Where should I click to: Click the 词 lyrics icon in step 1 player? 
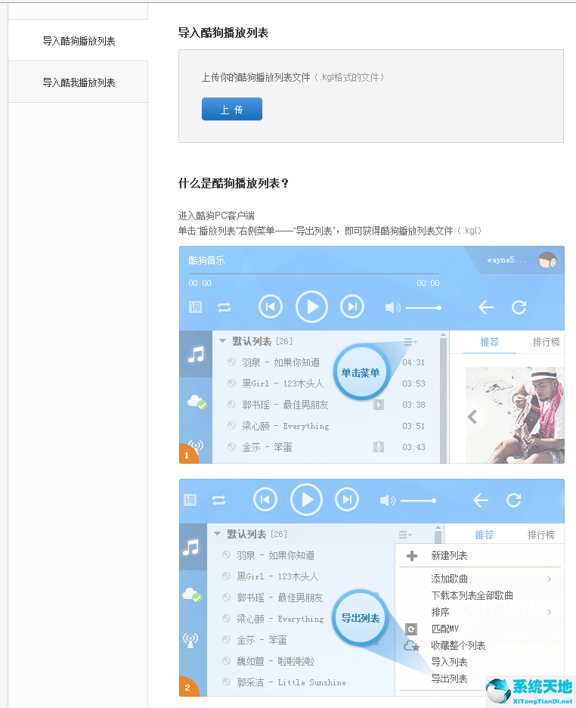pos(195,308)
